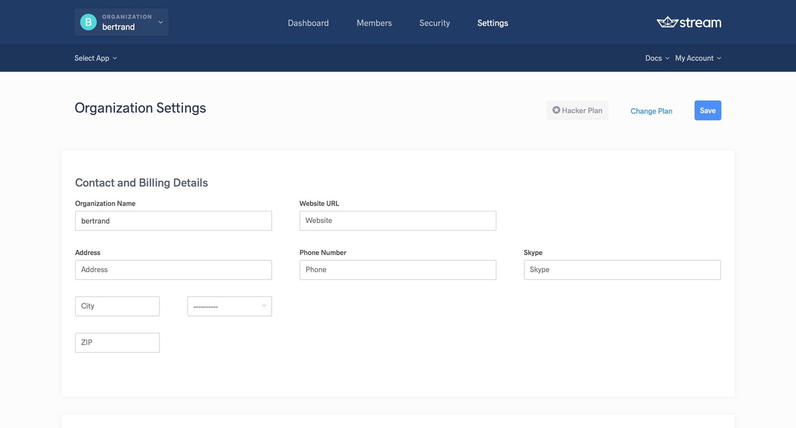796x428 pixels.
Task: Focus the City input field
Action: tap(117, 306)
